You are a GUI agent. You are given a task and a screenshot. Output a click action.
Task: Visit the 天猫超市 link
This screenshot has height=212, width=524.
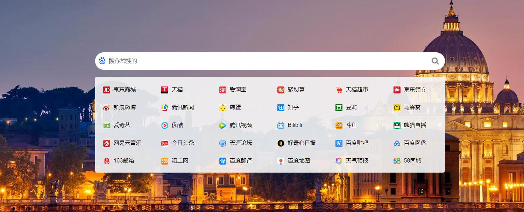[357, 90]
